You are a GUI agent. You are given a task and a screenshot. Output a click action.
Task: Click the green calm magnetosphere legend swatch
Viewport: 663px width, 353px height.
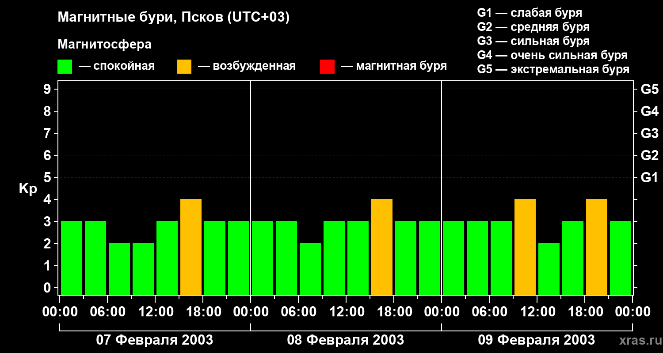(x=65, y=67)
